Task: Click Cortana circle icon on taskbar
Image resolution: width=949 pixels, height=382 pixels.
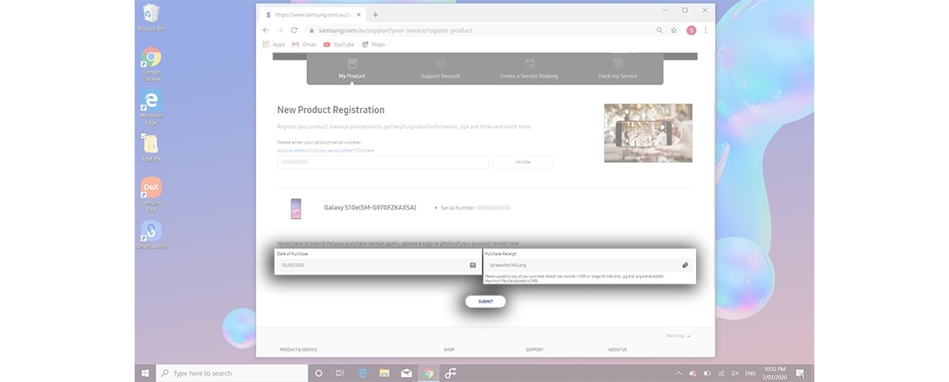Action: 319,374
